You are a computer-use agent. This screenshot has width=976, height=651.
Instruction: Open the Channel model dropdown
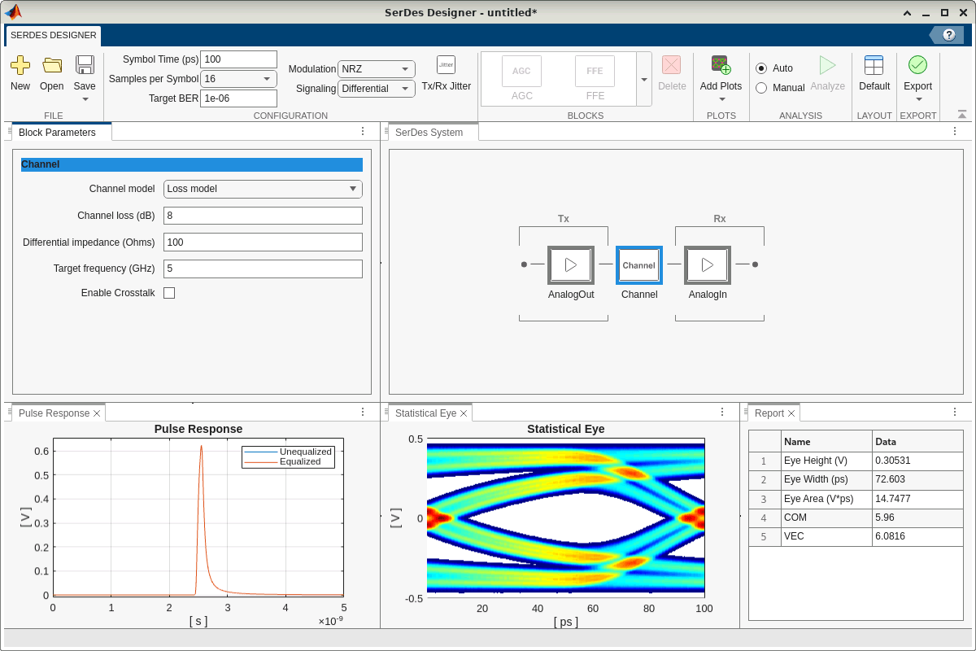(263, 189)
